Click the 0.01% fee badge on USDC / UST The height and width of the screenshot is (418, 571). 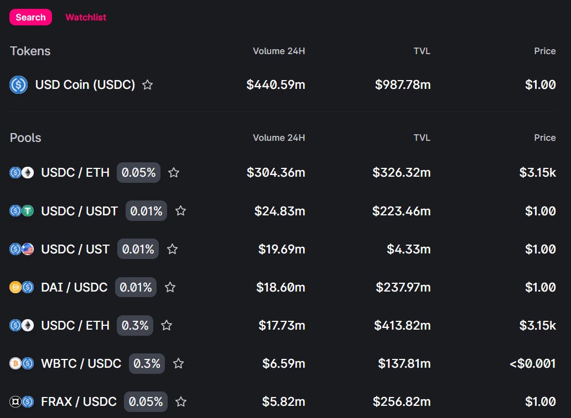point(138,249)
